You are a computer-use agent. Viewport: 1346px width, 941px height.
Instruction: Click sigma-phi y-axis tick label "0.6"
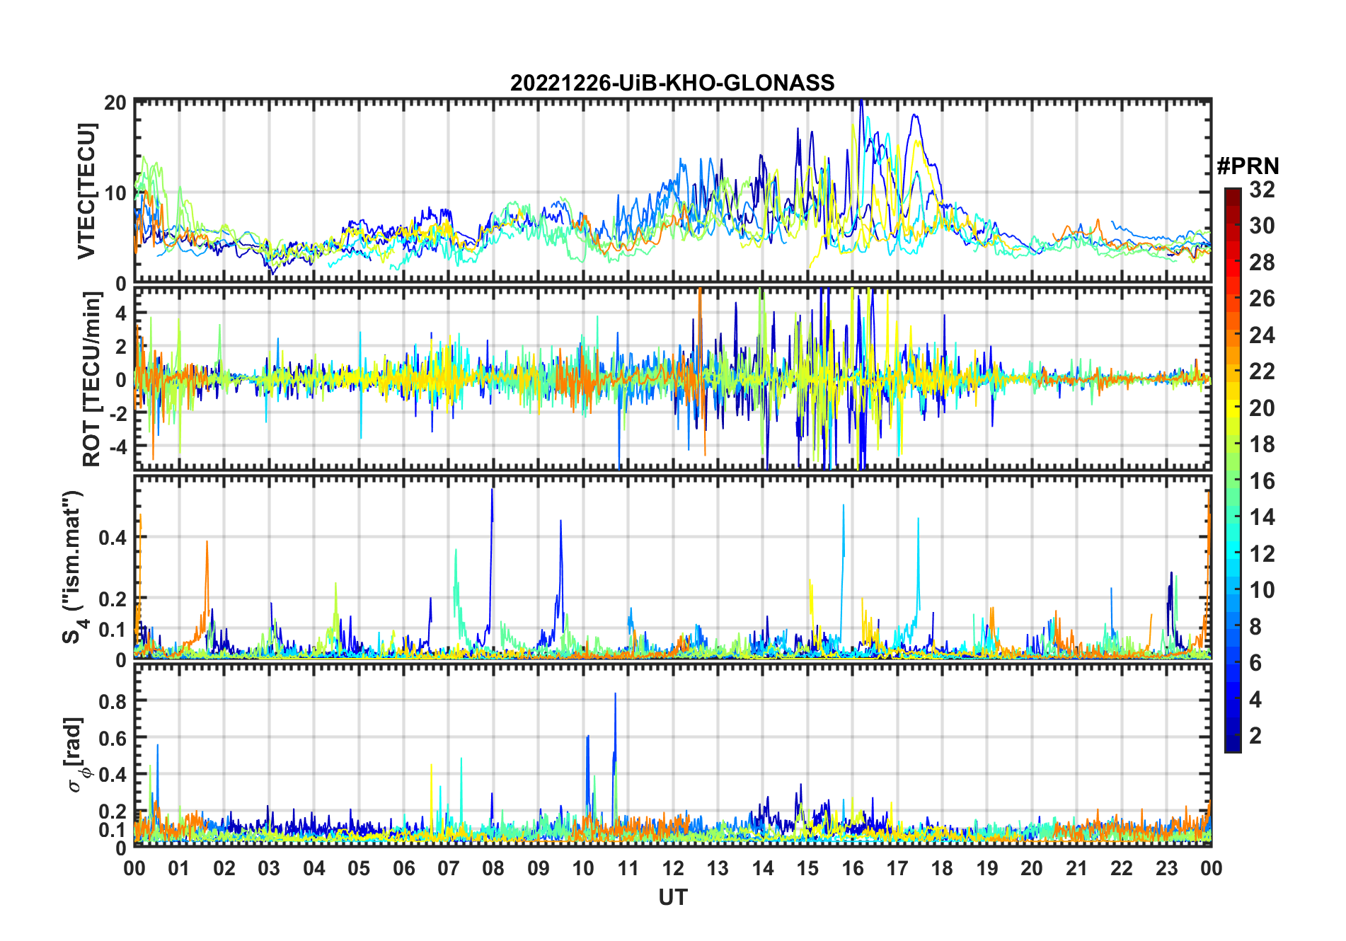point(113,738)
